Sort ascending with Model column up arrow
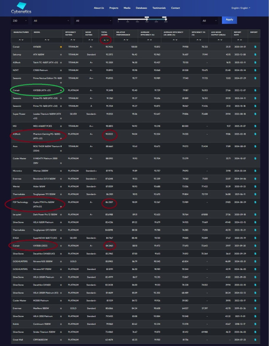Screen dimensions: 269x346 [46, 40]
